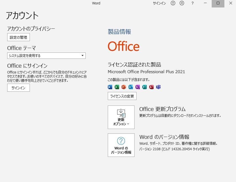
Task: Open the Office テーマ dropdown
Action: point(46,56)
